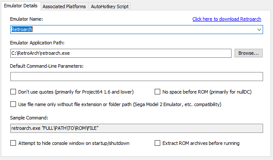Click the highlighted Retroarch text
The height and width of the screenshot is (160, 273).
click(22, 29)
